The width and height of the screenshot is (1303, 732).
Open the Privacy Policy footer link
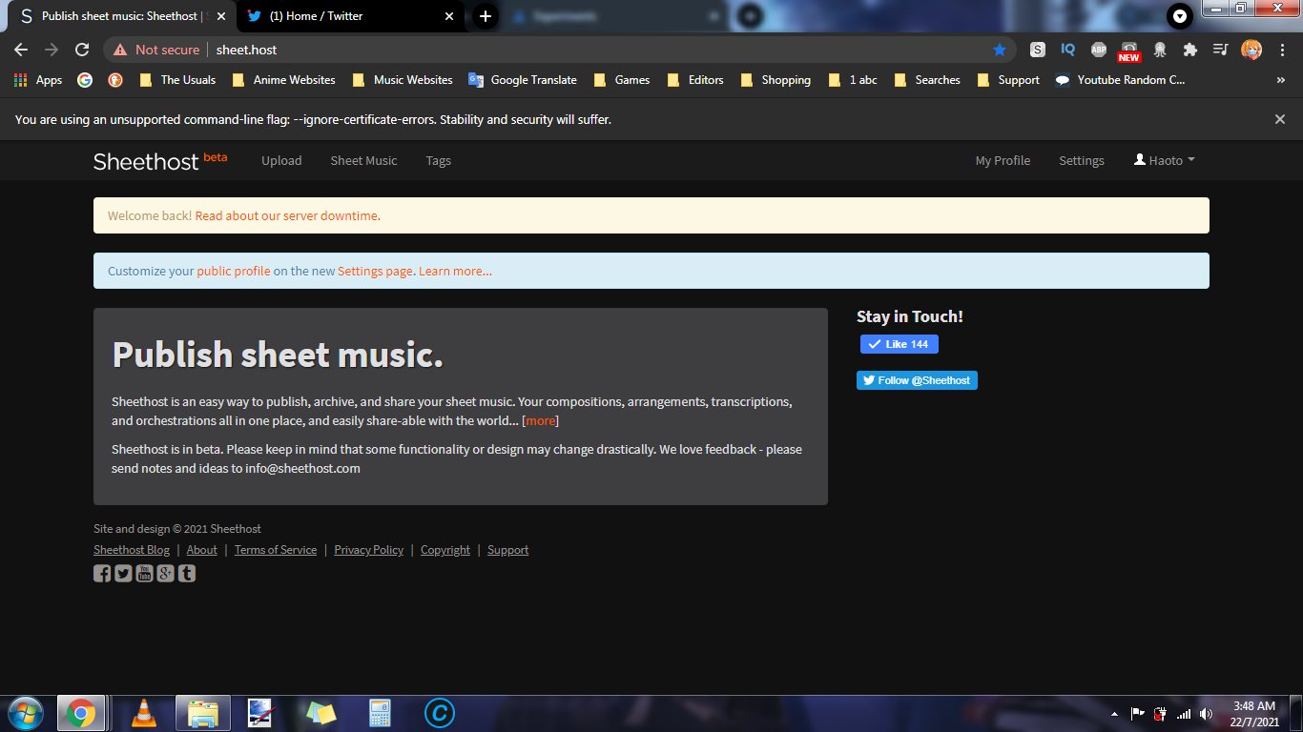click(368, 550)
